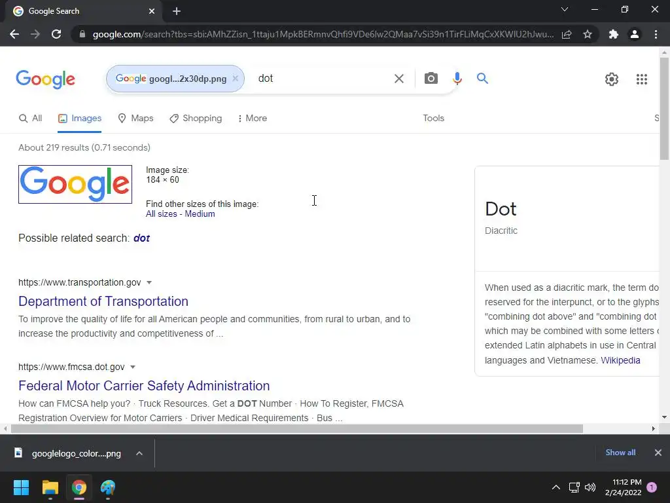The height and width of the screenshot is (503, 670).
Task: Click the browser forward arrow
Action: click(x=35, y=34)
